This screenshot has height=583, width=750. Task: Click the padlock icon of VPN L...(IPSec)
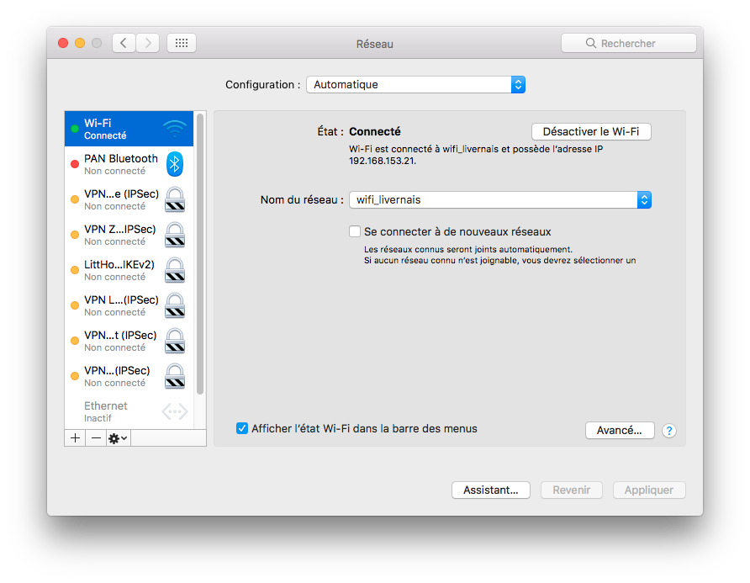click(175, 305)
